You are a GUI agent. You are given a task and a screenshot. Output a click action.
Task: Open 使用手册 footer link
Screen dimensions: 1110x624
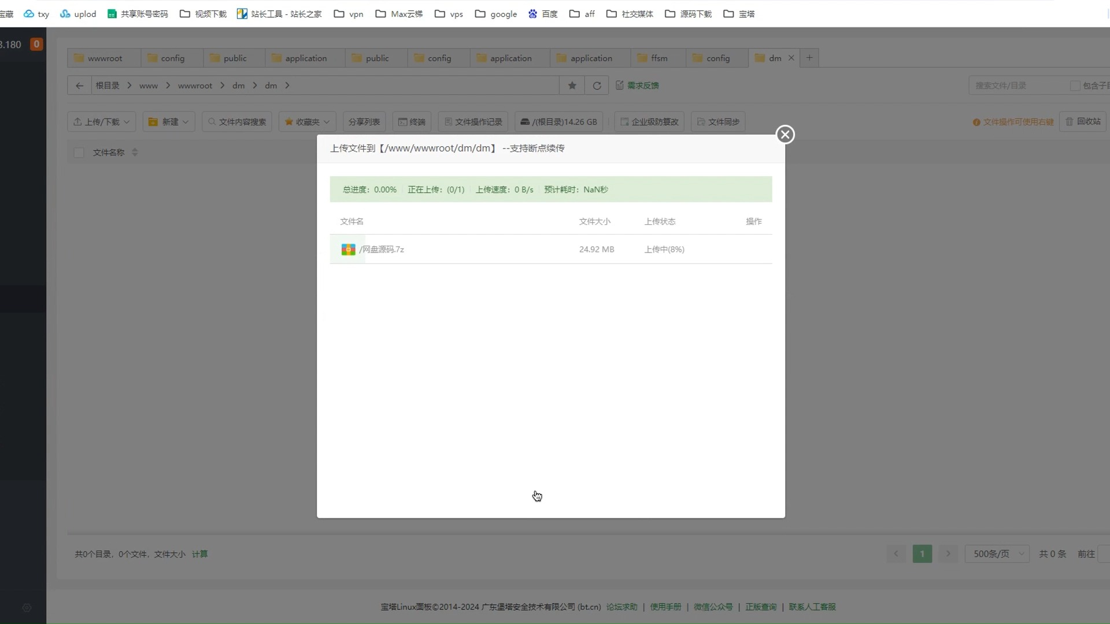(x=665, y=607)
